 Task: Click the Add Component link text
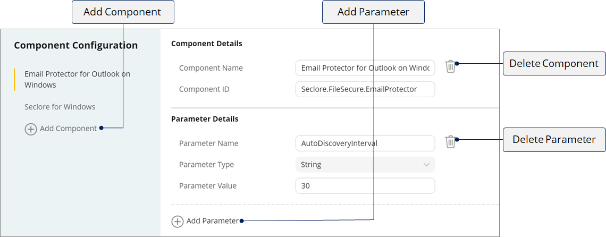[69, 129]
